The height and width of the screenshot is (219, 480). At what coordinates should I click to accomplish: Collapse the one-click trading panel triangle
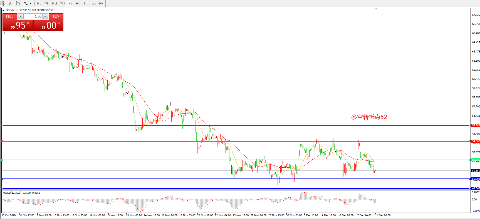(x=4, y=10)
